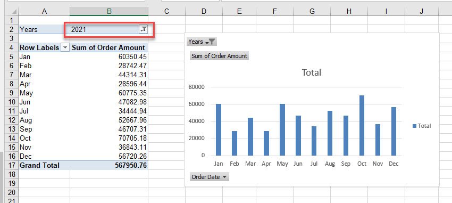Image resolution: width=452 pixels, height=203 pixels.
Task: Select the Mar row label cell
Action: (x=44, y=75)
